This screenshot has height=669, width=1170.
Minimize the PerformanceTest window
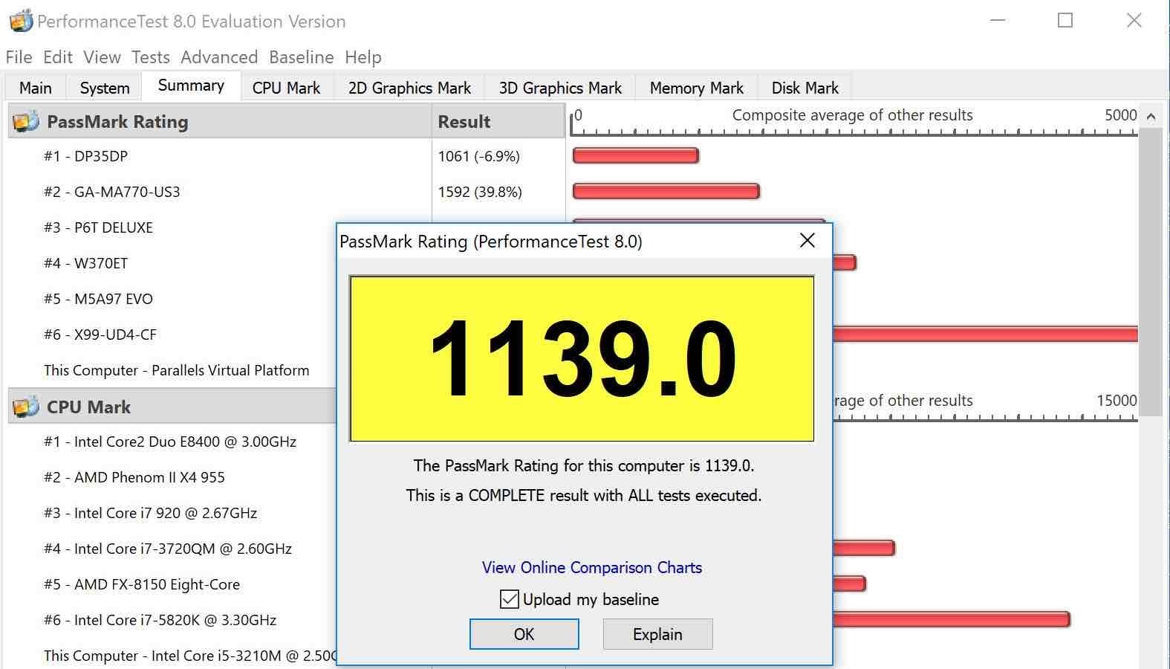[998, 20]
